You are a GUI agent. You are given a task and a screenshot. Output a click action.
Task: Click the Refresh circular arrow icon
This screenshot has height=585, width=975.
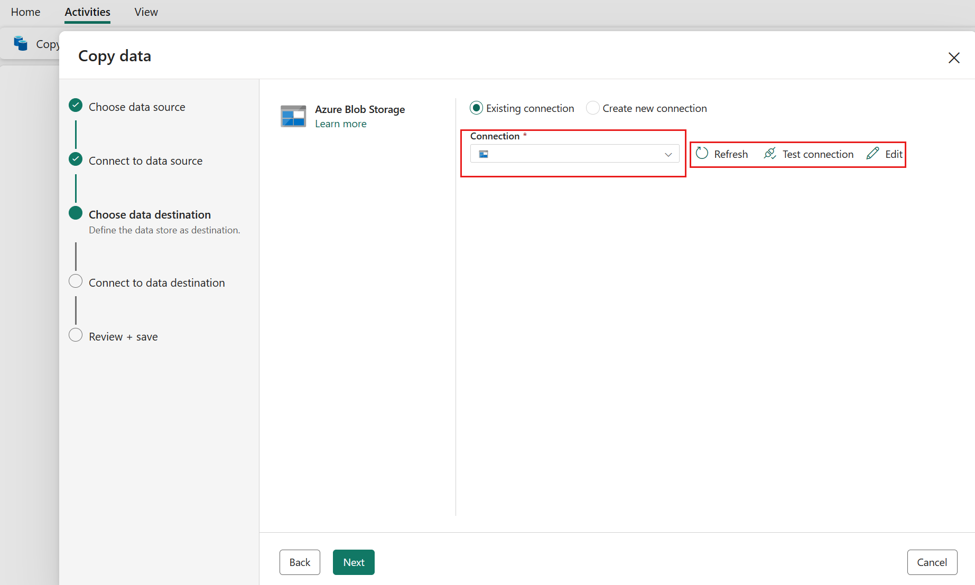pos(702,154)
